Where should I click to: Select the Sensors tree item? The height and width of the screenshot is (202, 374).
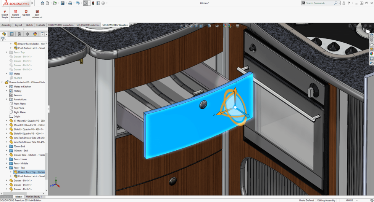[18, 95]
